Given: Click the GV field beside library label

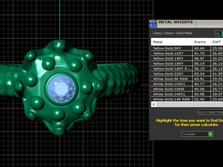Looking at the screenshot, I should tap(219, 33).
